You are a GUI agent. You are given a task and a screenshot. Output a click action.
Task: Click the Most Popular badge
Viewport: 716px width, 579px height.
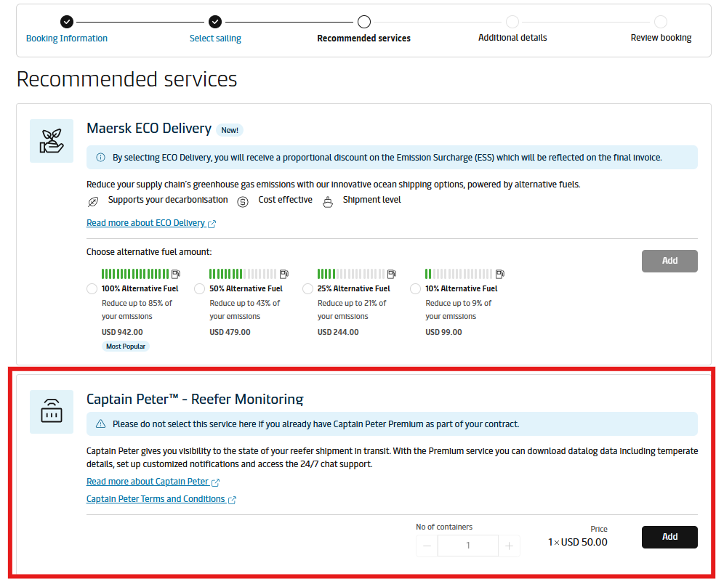(126, 347)
